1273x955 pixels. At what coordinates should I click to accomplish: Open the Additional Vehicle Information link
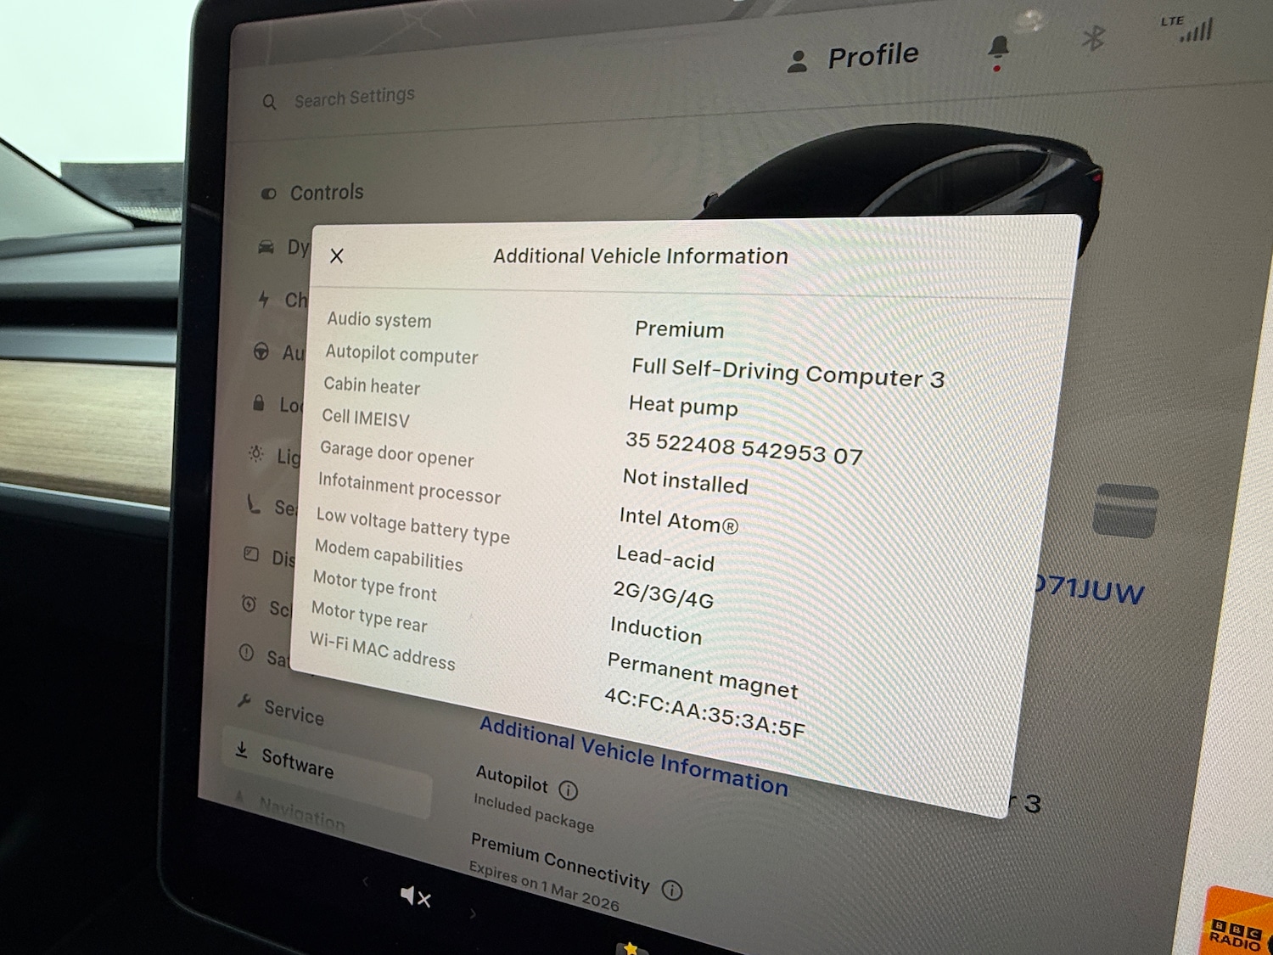point(632,751)
